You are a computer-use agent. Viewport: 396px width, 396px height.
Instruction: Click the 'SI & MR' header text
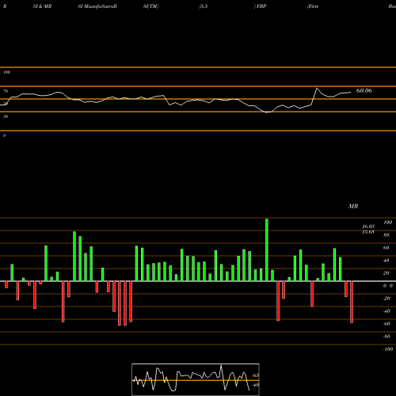click(42, 6)
